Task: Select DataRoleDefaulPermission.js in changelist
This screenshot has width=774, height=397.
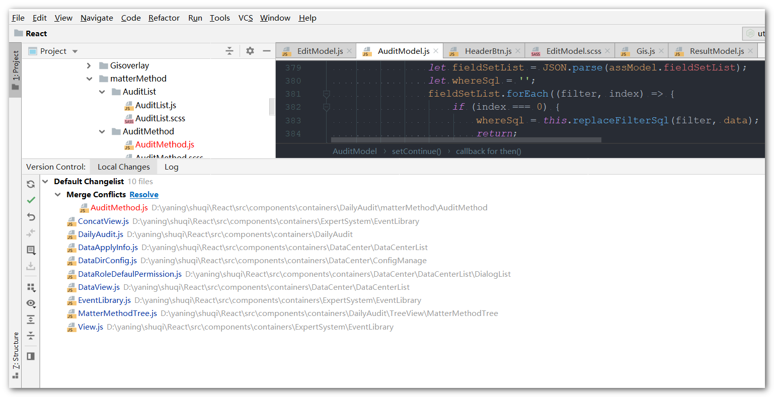Action: [x=130, y=274]
